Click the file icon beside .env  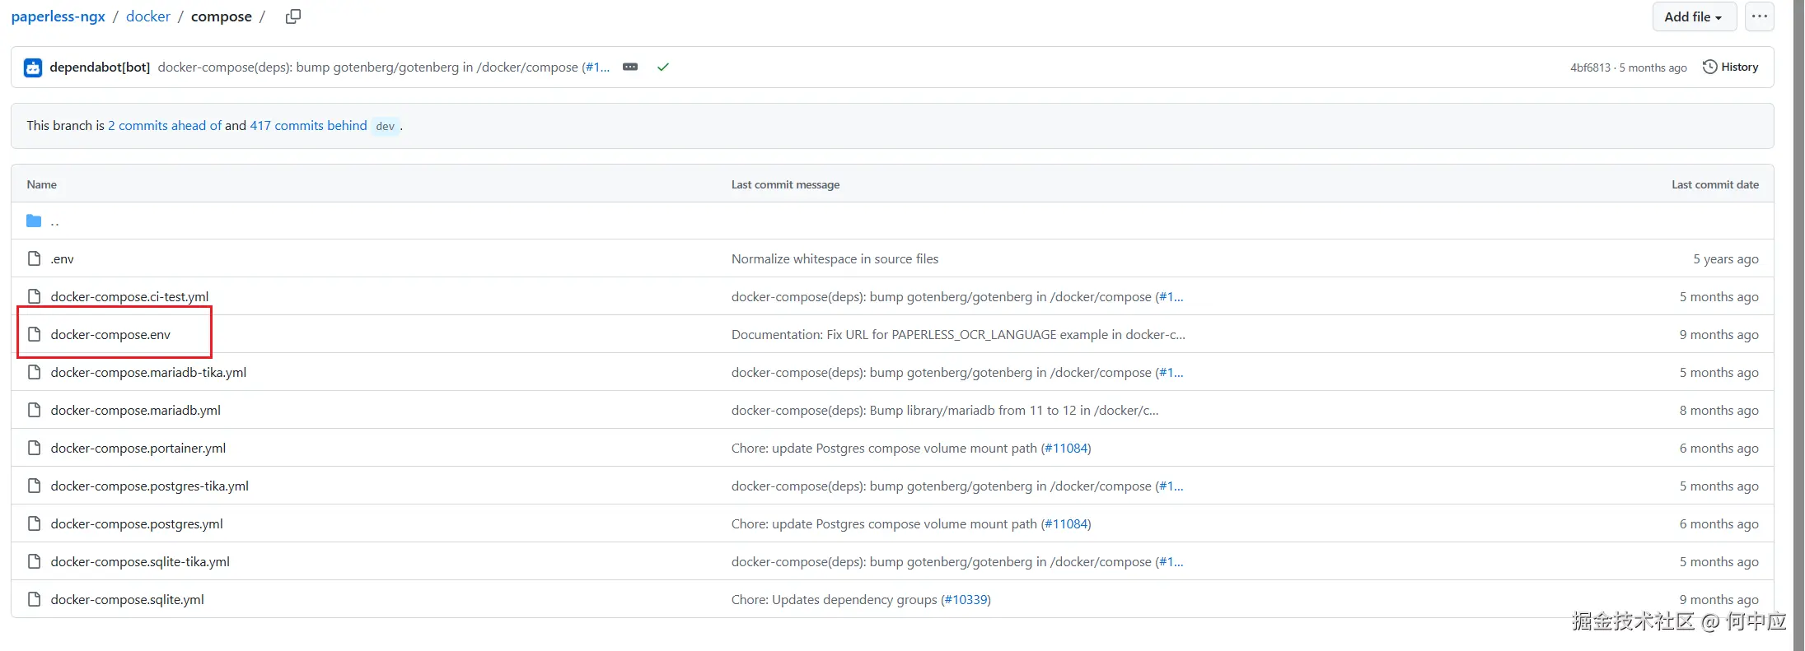34,258
